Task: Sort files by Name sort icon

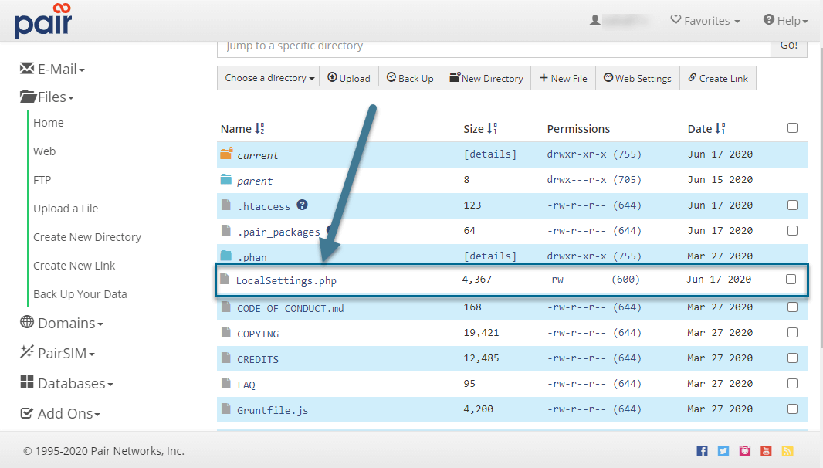Action: click(260, 129)
